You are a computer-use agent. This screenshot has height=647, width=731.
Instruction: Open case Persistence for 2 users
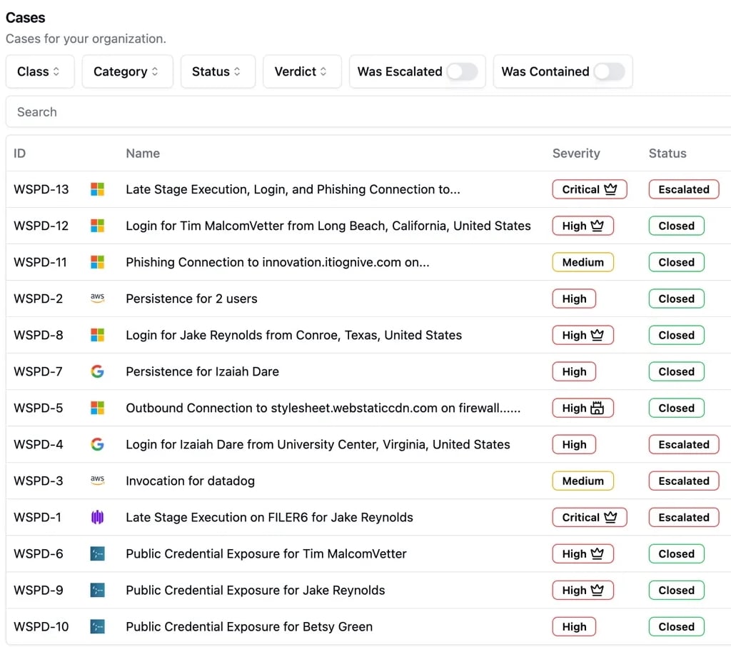191,299
